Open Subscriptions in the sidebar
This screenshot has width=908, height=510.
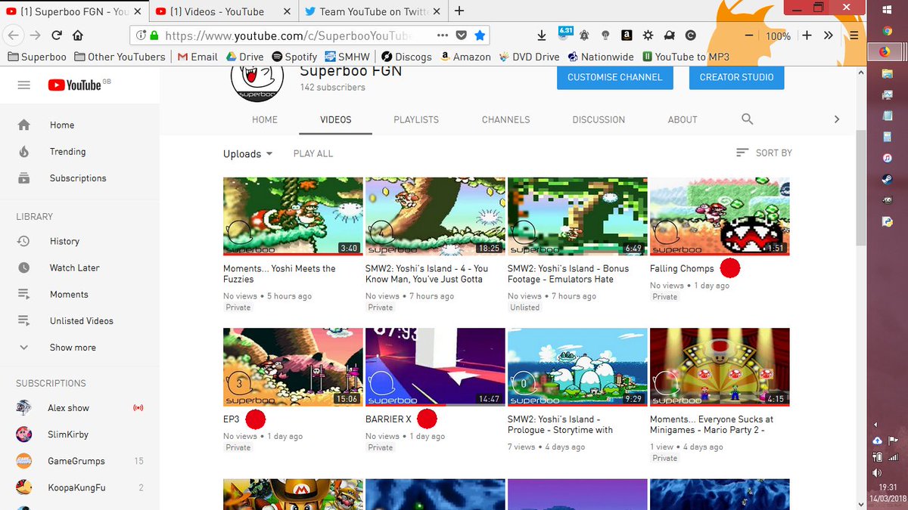point(79,178)
